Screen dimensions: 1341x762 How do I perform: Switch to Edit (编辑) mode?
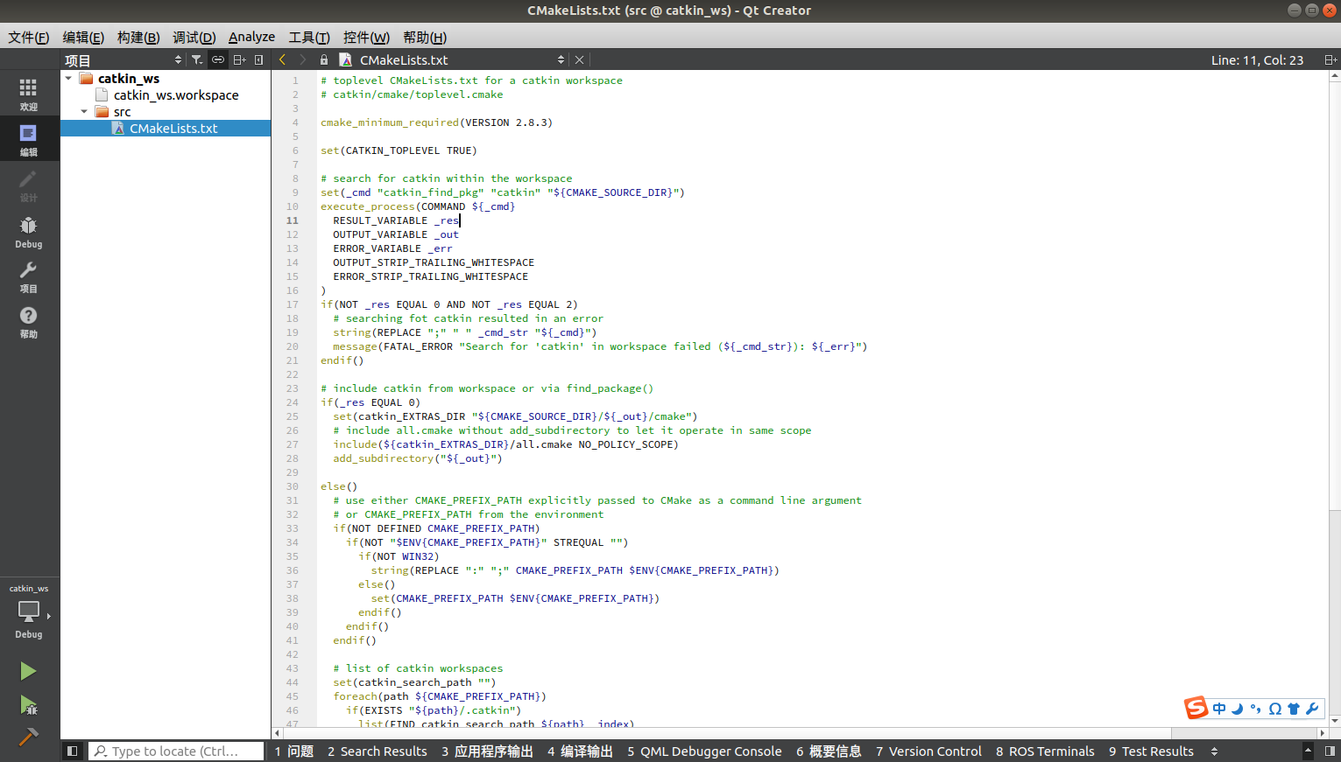(29, 138)
